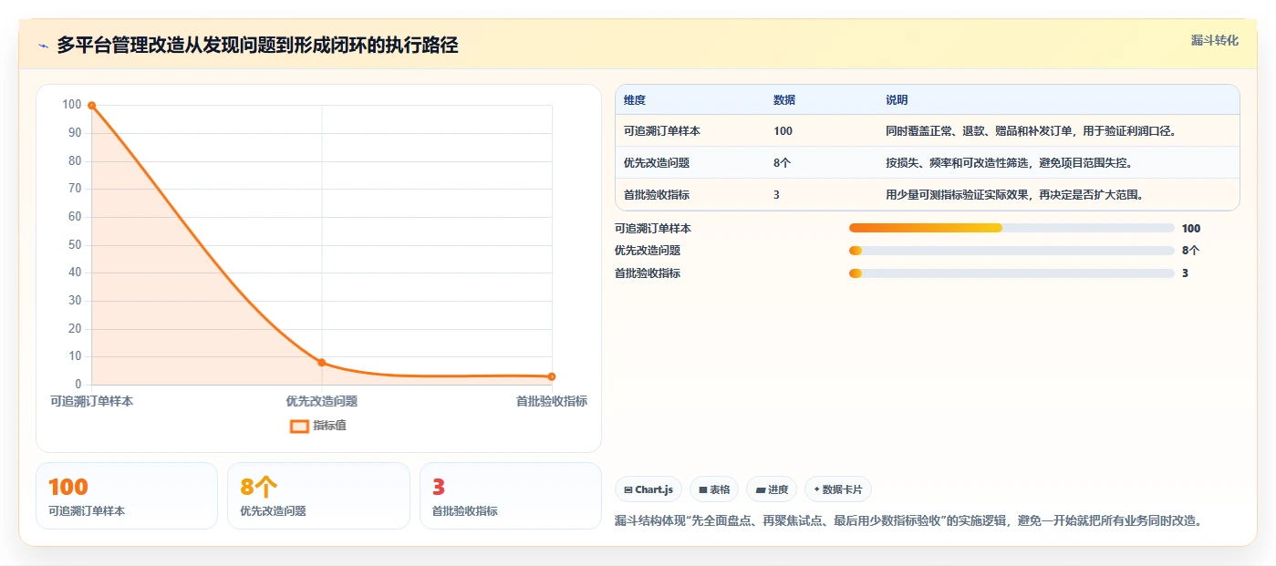The height and width of the screenshot is (566, 1276).
Task: Click the 可追溯订单样本 table cell
Action: (662, 131)
